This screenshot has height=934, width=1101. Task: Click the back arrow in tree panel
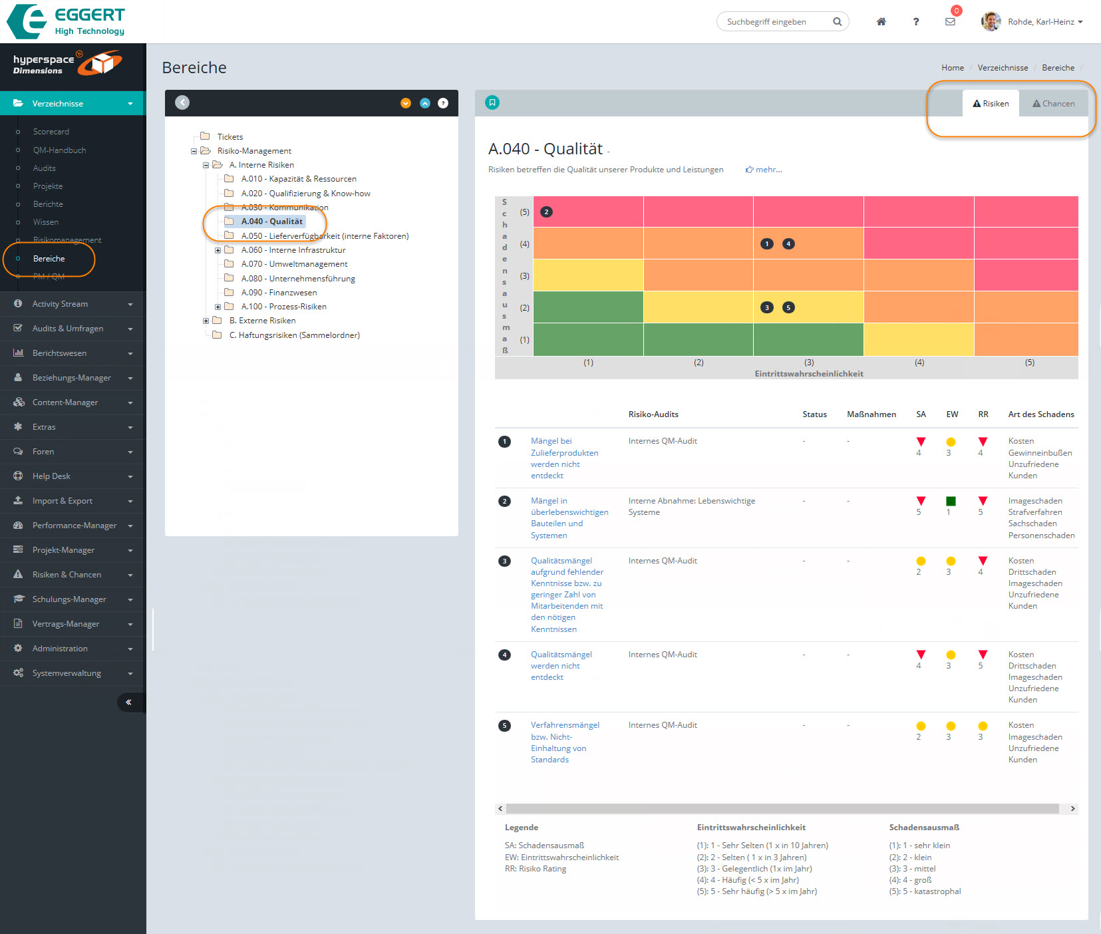pyautogui.click(x=182, y=102)
